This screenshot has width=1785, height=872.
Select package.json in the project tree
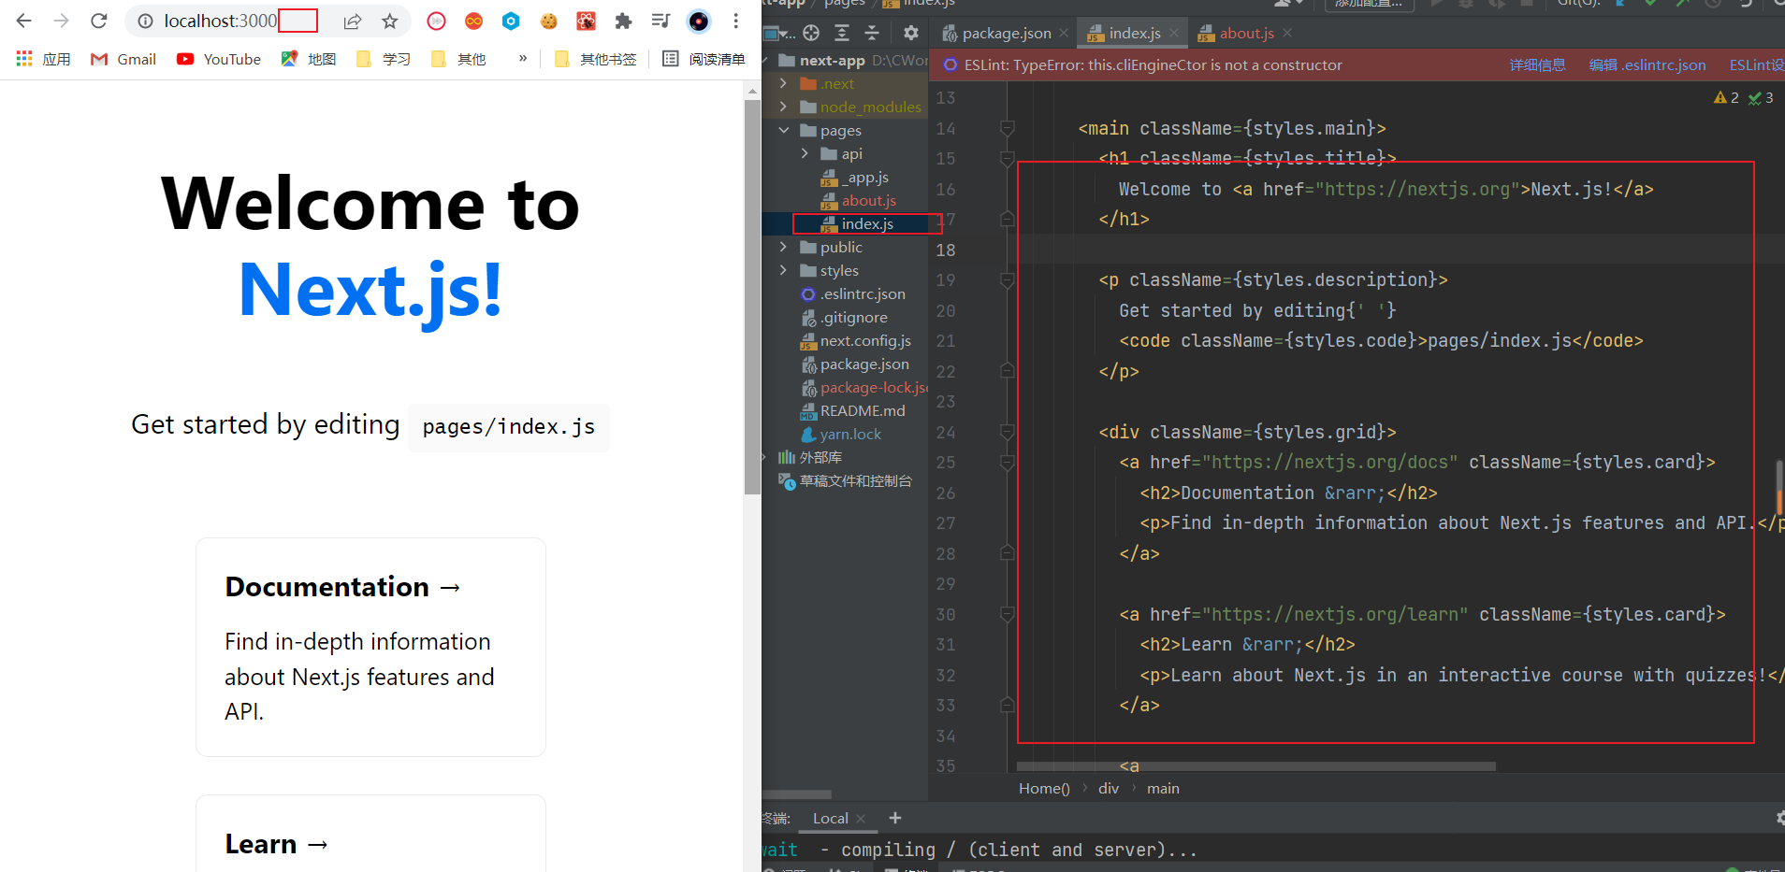854,364
